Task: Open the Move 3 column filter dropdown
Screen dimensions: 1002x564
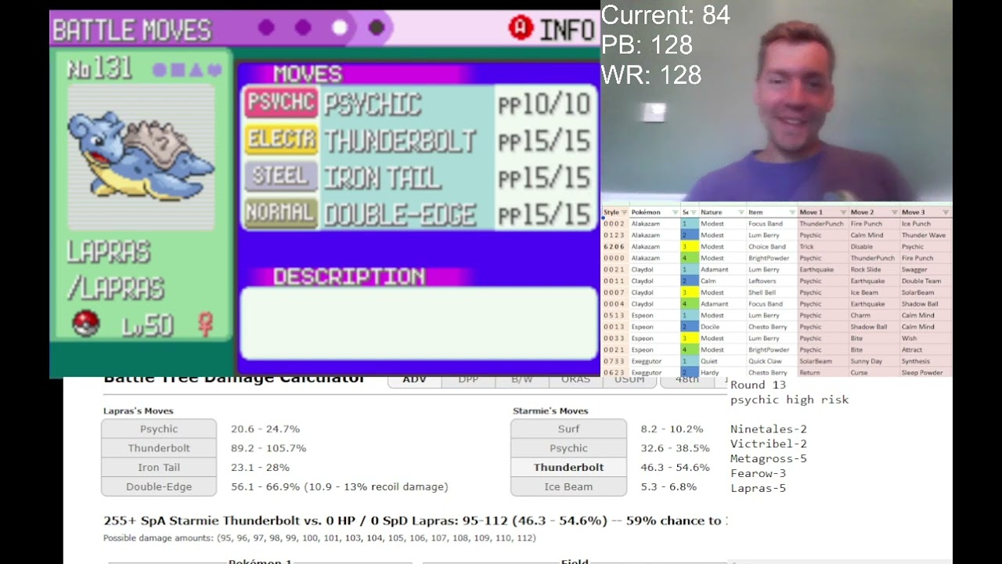Action: pyautogui.click(x=946, y=212)
